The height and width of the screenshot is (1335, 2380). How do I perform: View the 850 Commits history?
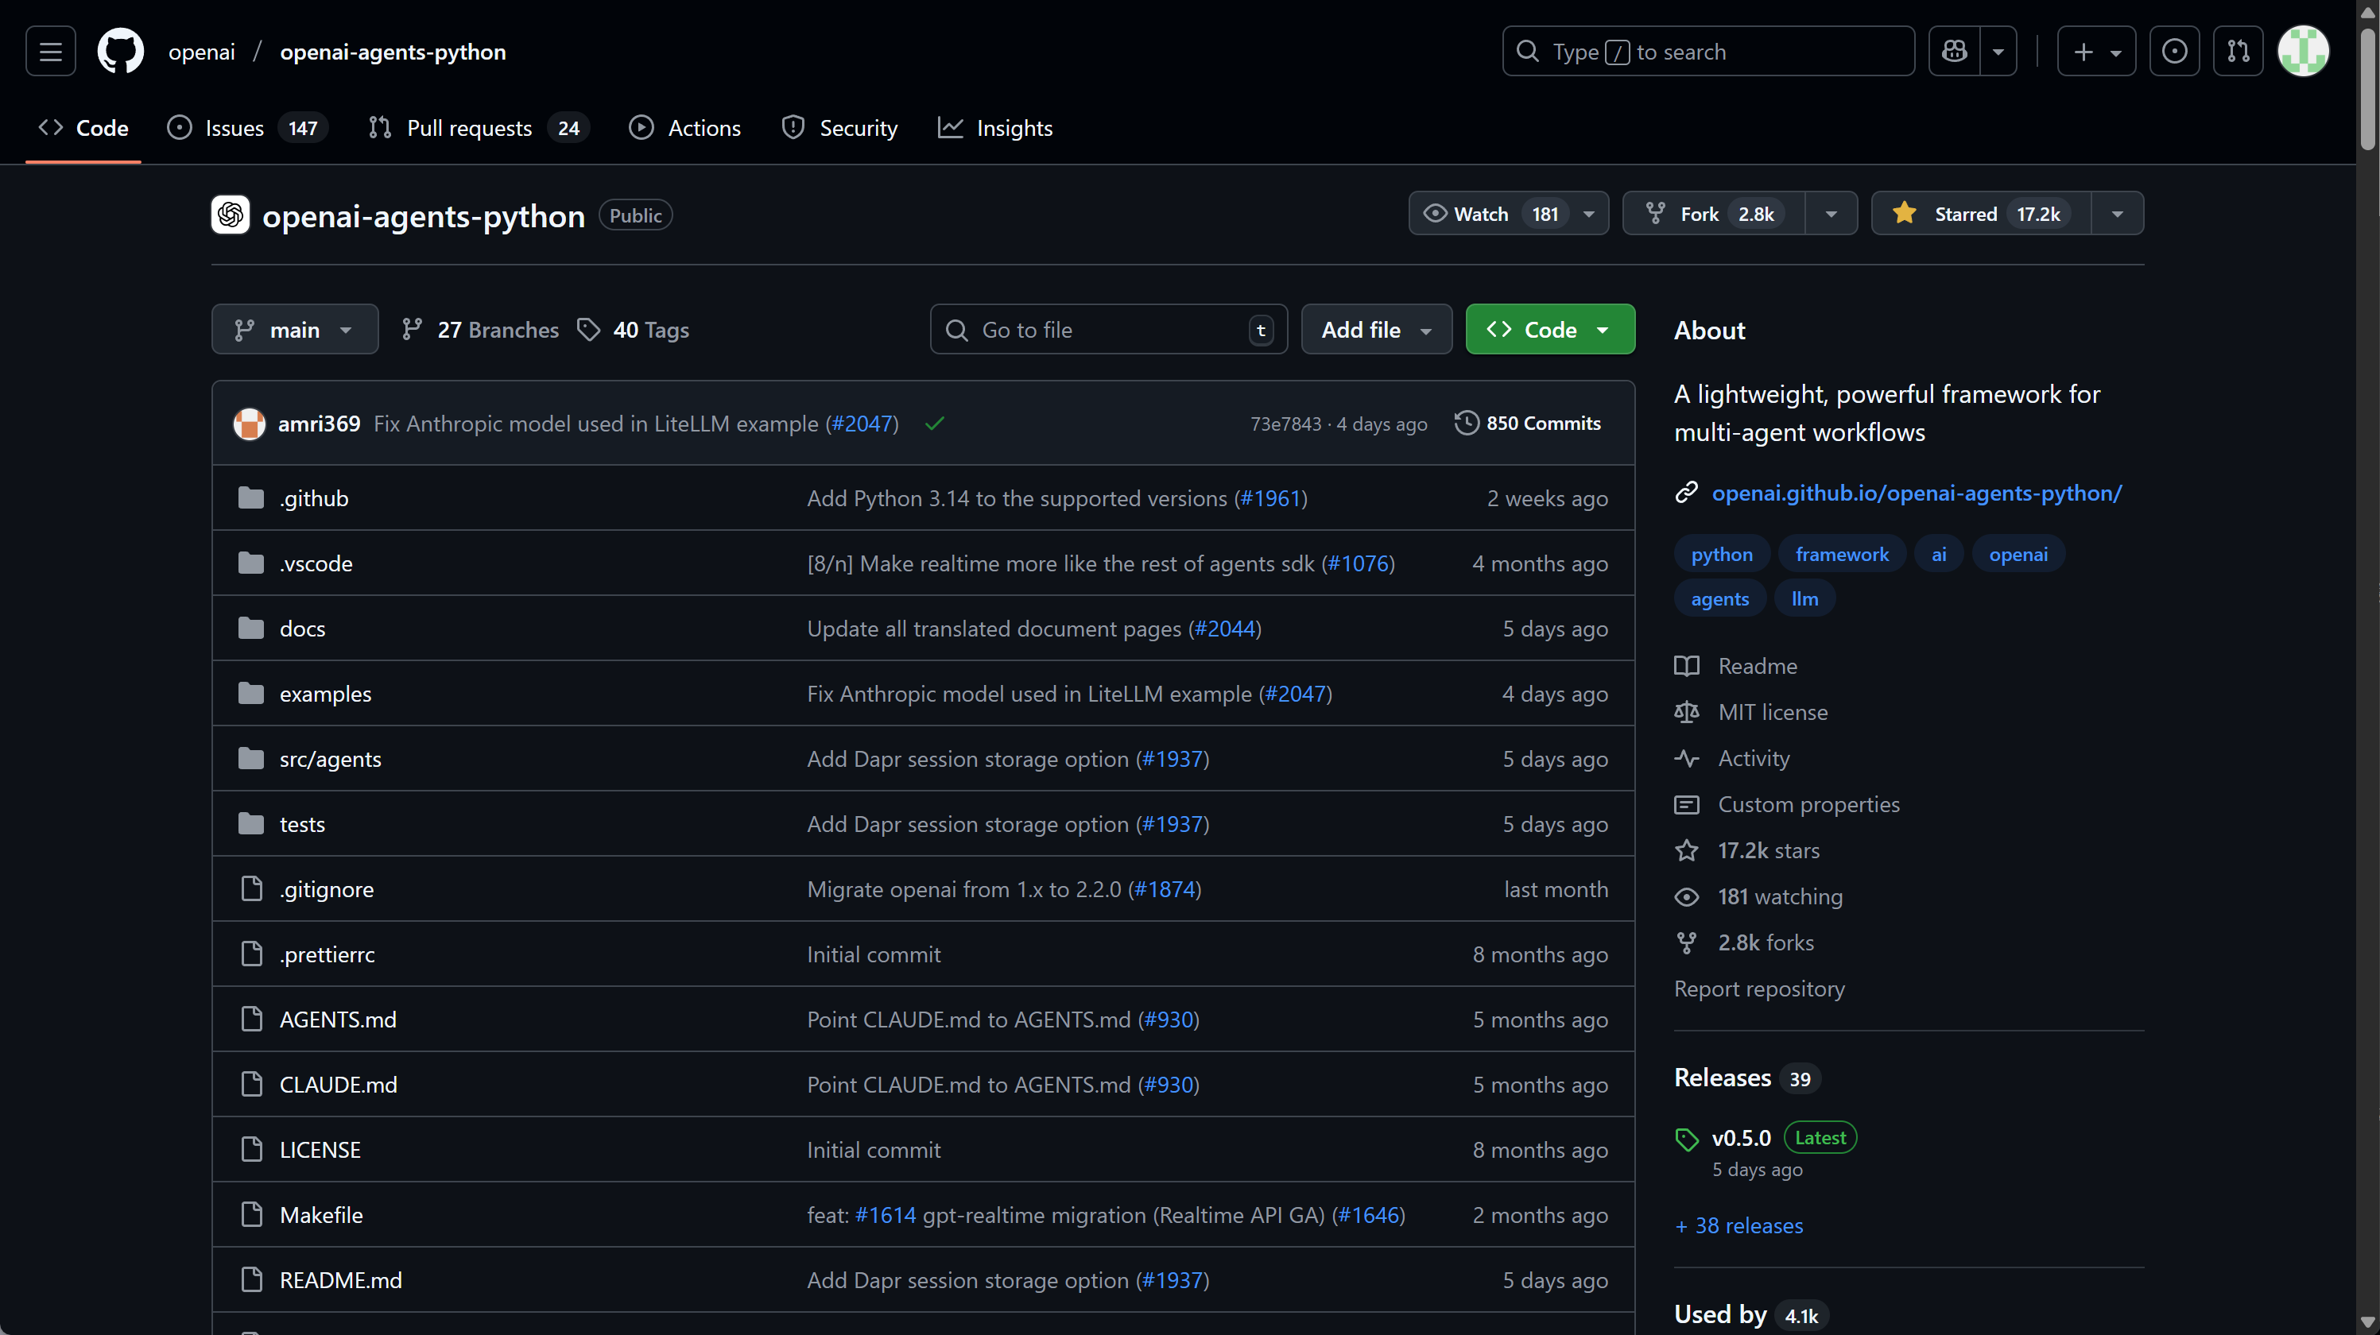pos(1527,424)
